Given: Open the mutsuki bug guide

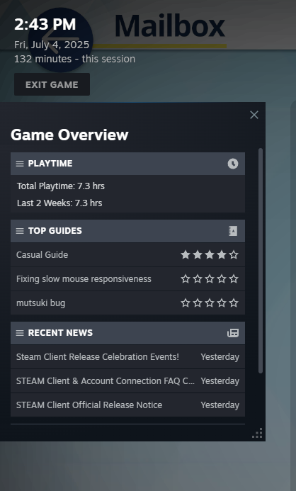Looking at the screenshot, I should coord(127,303).
